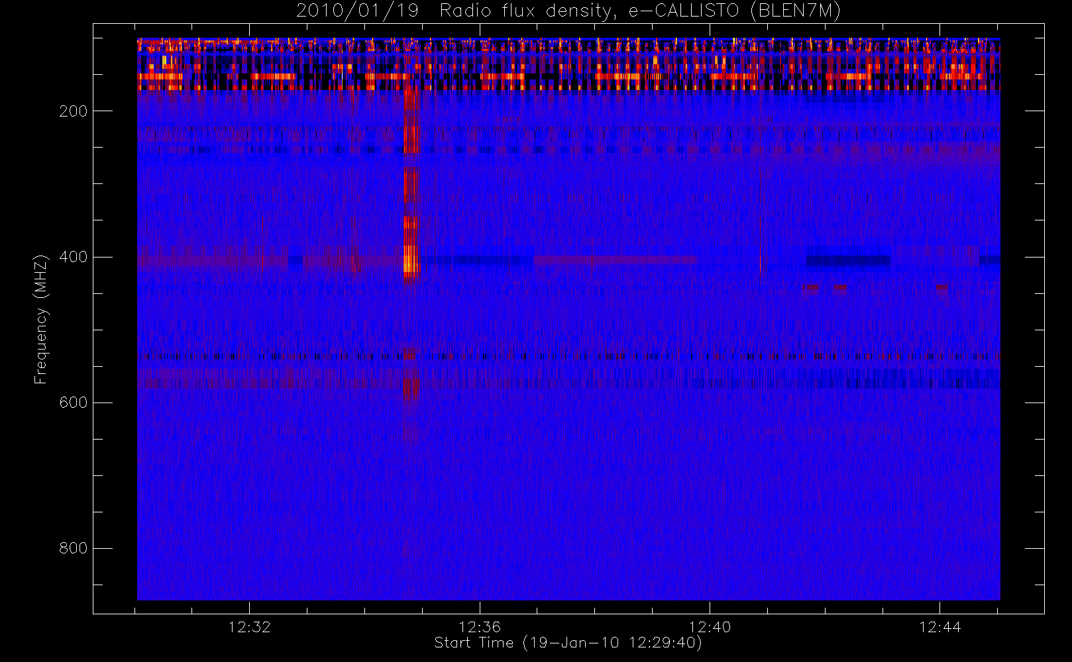Screen dimensions: 1072x662
Task: Click the 12:44 time axis label
Action: 939,627
